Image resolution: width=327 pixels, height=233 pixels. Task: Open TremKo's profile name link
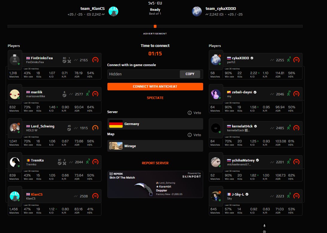coord(37,160)
